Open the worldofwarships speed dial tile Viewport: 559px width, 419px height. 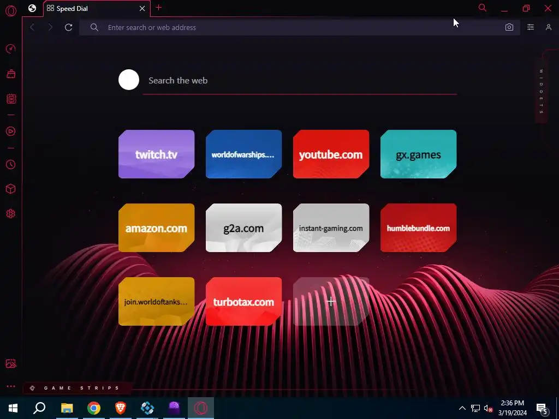coord(244,154)
